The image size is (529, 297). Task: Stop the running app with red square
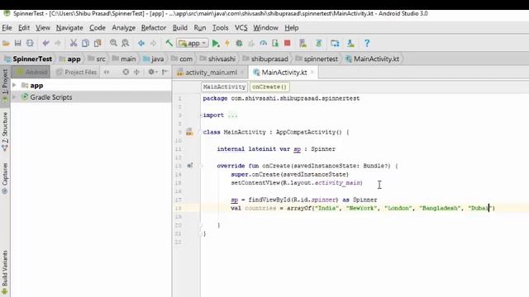point(288,43)
